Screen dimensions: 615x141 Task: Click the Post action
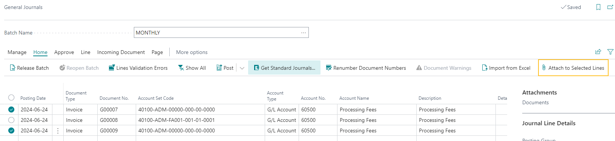[x=225, y=68]
